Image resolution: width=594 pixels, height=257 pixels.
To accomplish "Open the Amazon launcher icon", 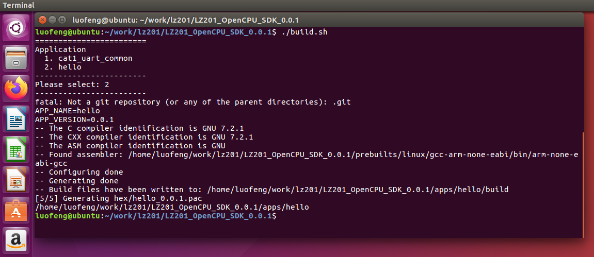I will click(17, 239).
